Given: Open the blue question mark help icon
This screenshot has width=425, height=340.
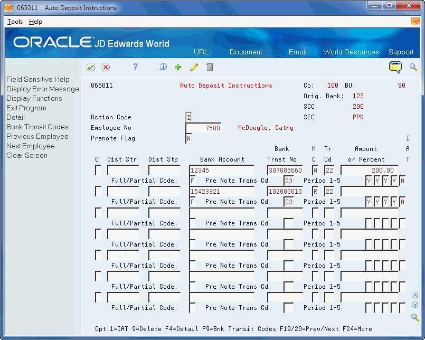Looking at the screenshot, I should 135,67.
